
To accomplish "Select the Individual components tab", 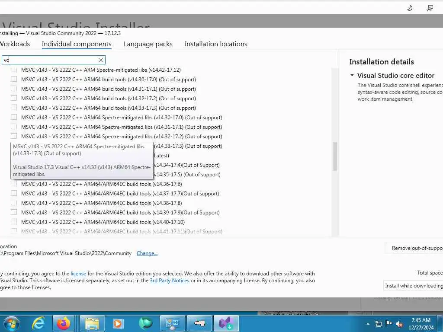I will pos(77,44).
